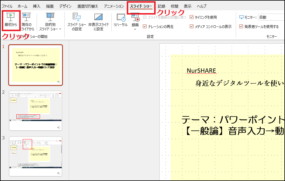
Task: Open custom slide show (目的別スライドショー) menu
Action: click(50, 22)
